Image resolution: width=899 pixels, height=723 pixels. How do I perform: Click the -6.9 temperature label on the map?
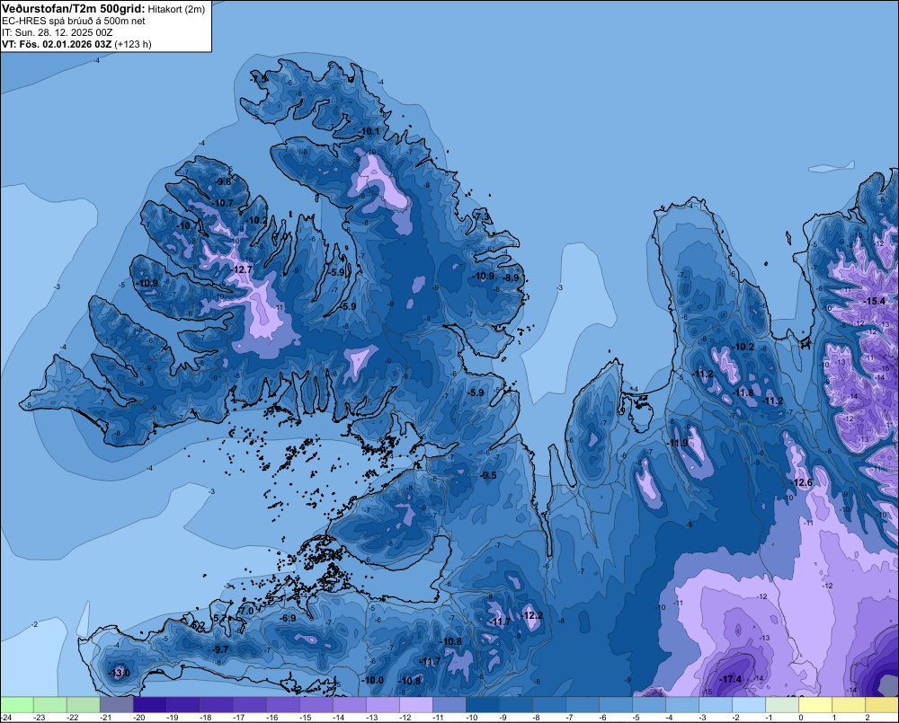pos(288,618)
